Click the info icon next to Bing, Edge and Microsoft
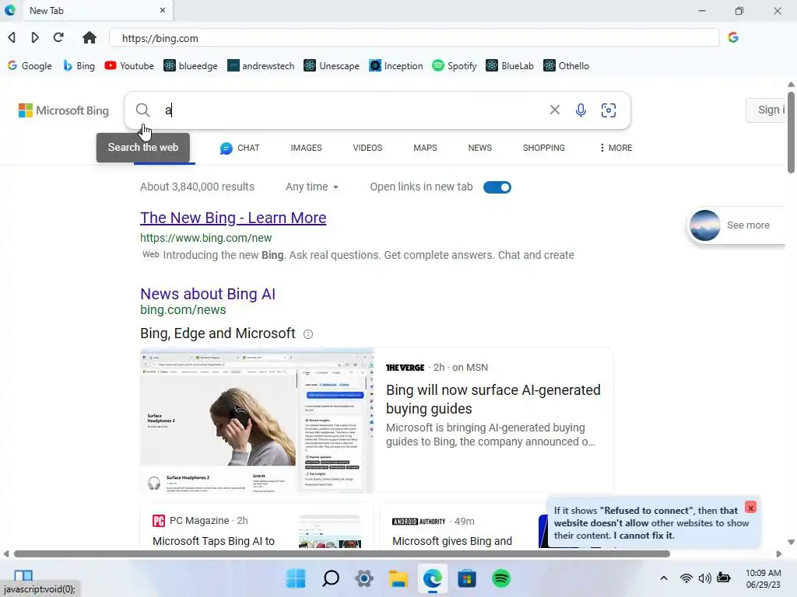Image resolution: width=797 pixels, height=597 pixels. (x=308, y=334)
